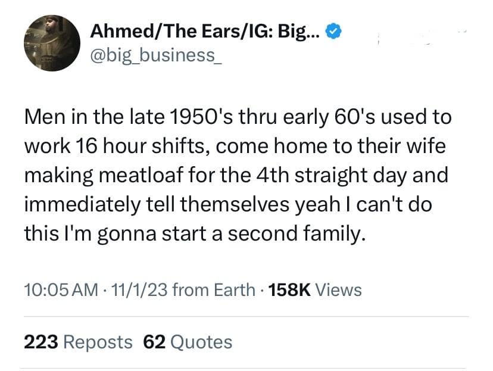Click the "Views" label
The height and width of the screenshot is (371, 493).
[x=338, y=290]
